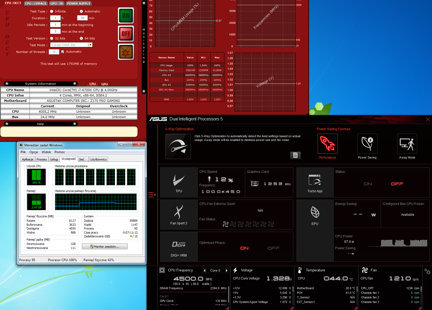This screenshot has height=310, width=432.
Task: Select Infinite test type
Action: click(x=52, y=11)
